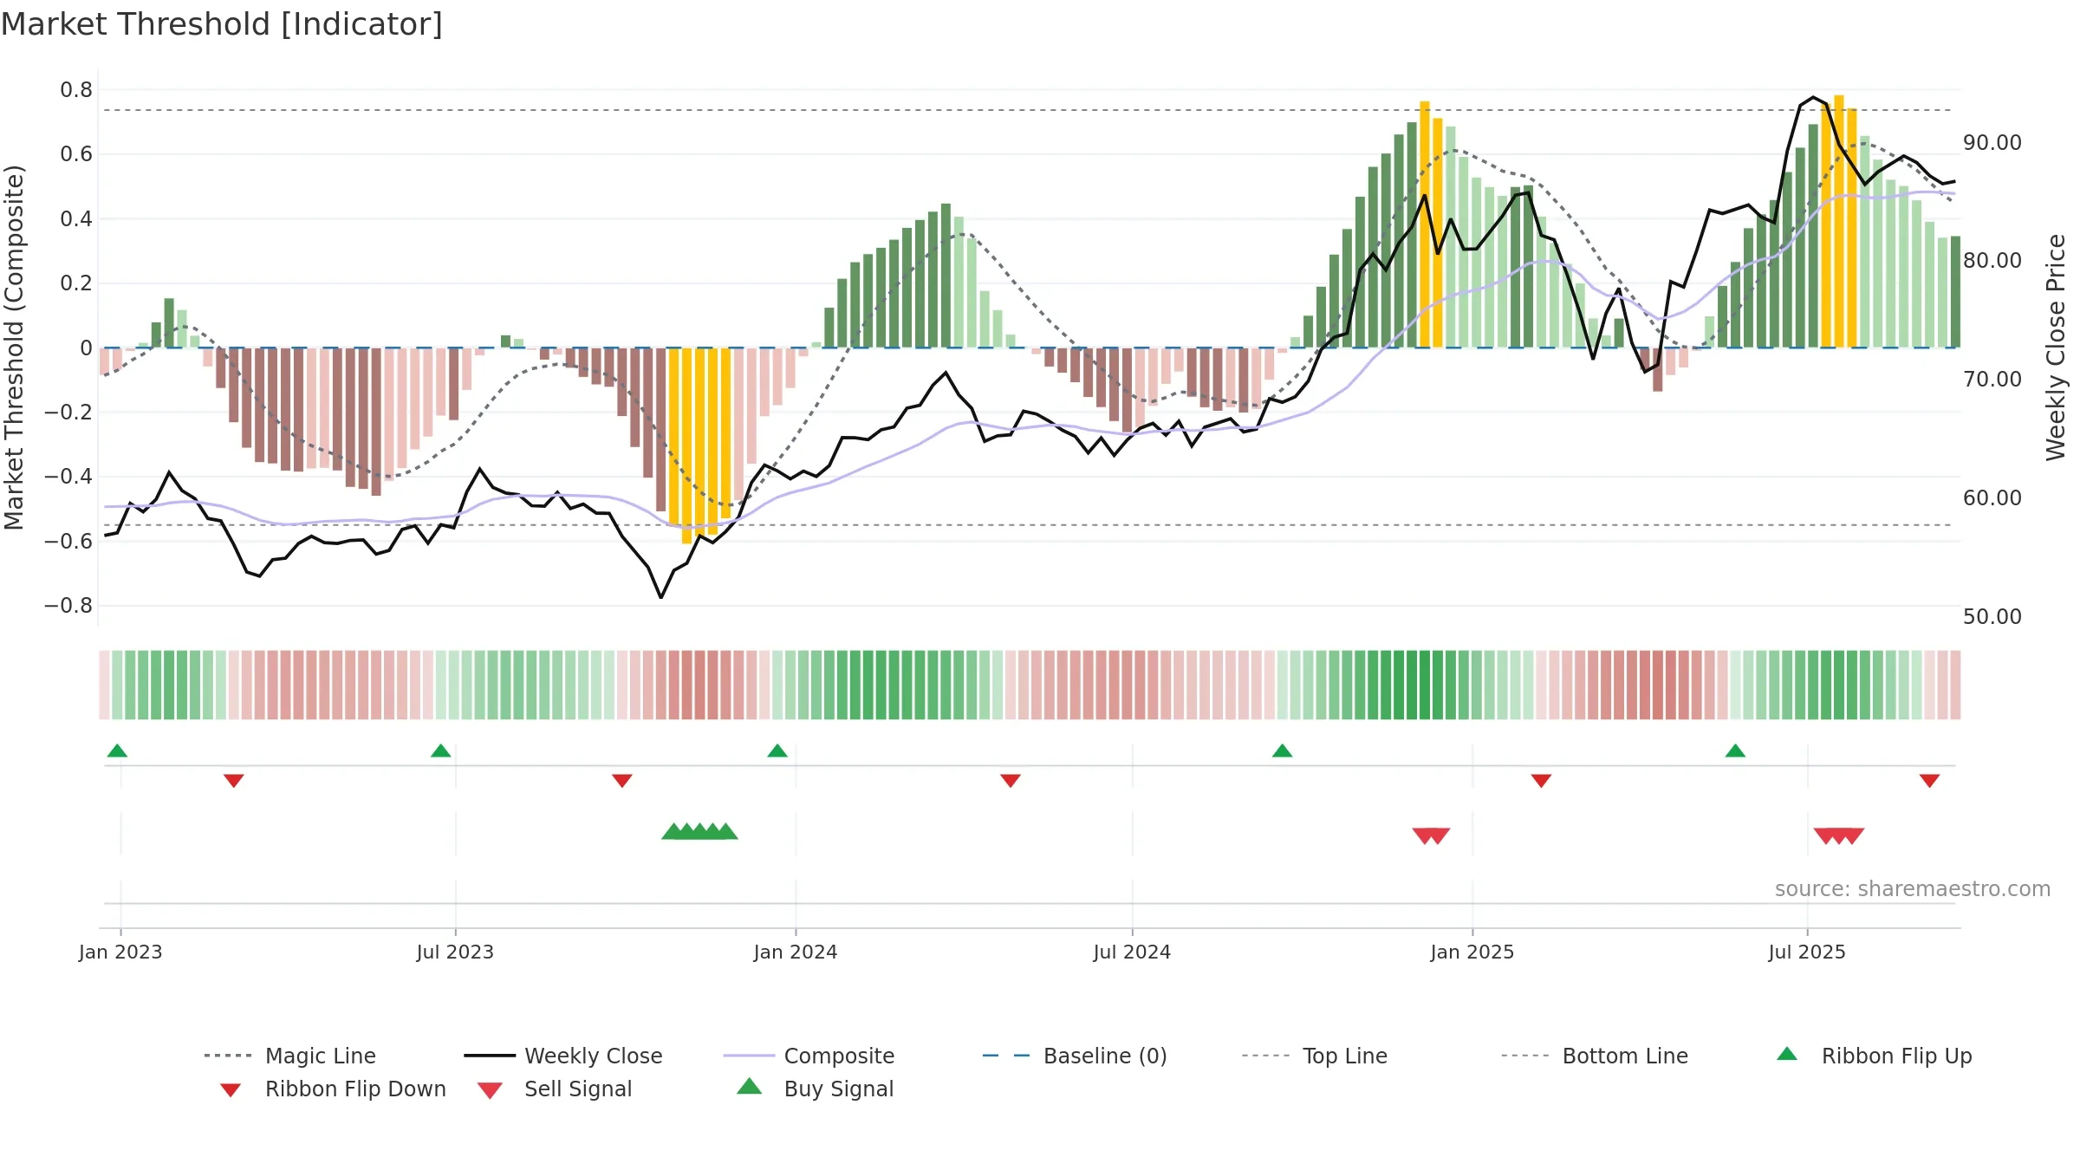
Task: Click the −0.8 composite axis tick
Action: [68, 606]
